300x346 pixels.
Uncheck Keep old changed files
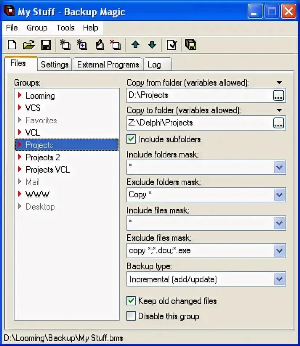coord(131,301)
